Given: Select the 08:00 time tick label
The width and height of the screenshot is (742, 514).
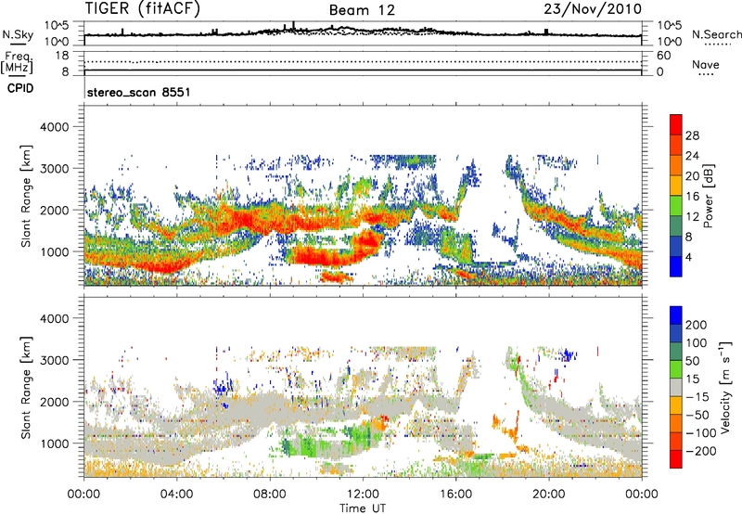Looking at the screenshot, I should coord(270,495).
